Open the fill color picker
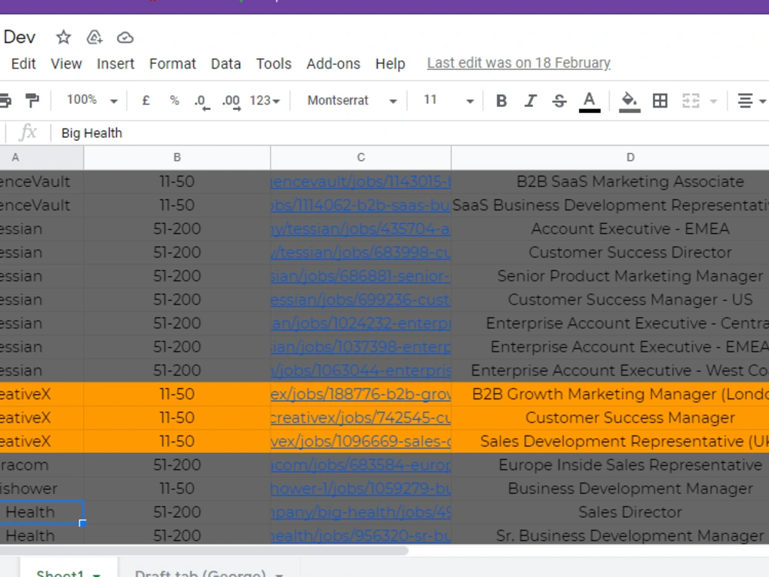 pyautogui.click(x=630, y=102)
